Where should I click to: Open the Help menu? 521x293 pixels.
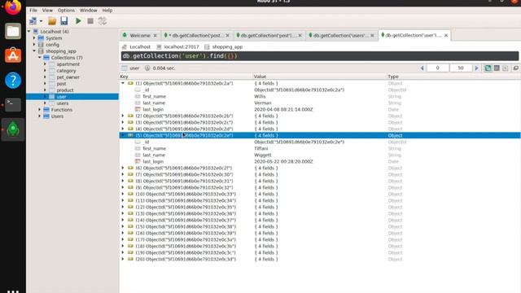tap(107, 11)
